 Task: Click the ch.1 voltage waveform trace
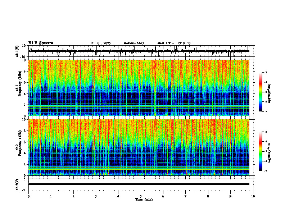click(x=139, y=51)
